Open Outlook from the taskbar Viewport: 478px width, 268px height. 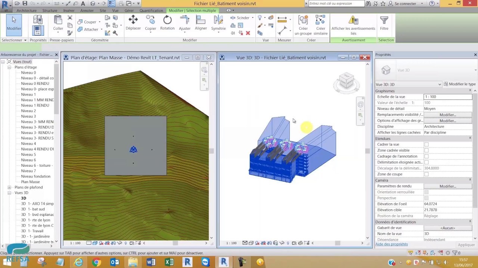point(115,262)
